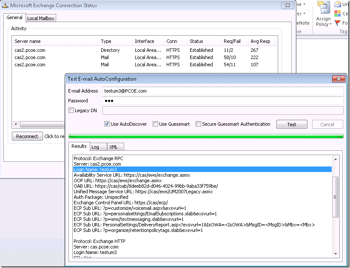Click the Password field
Image resolution: width=350 pixels, height=268 pixels.
click(x=222, y=101)
